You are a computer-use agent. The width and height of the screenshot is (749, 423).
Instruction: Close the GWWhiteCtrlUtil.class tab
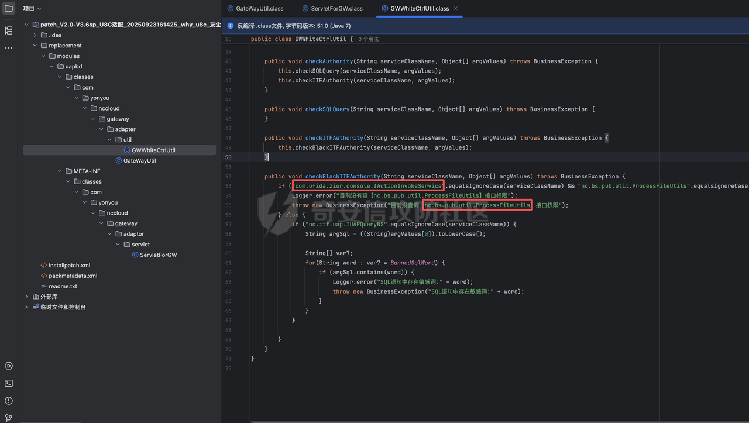coord(456,9)
